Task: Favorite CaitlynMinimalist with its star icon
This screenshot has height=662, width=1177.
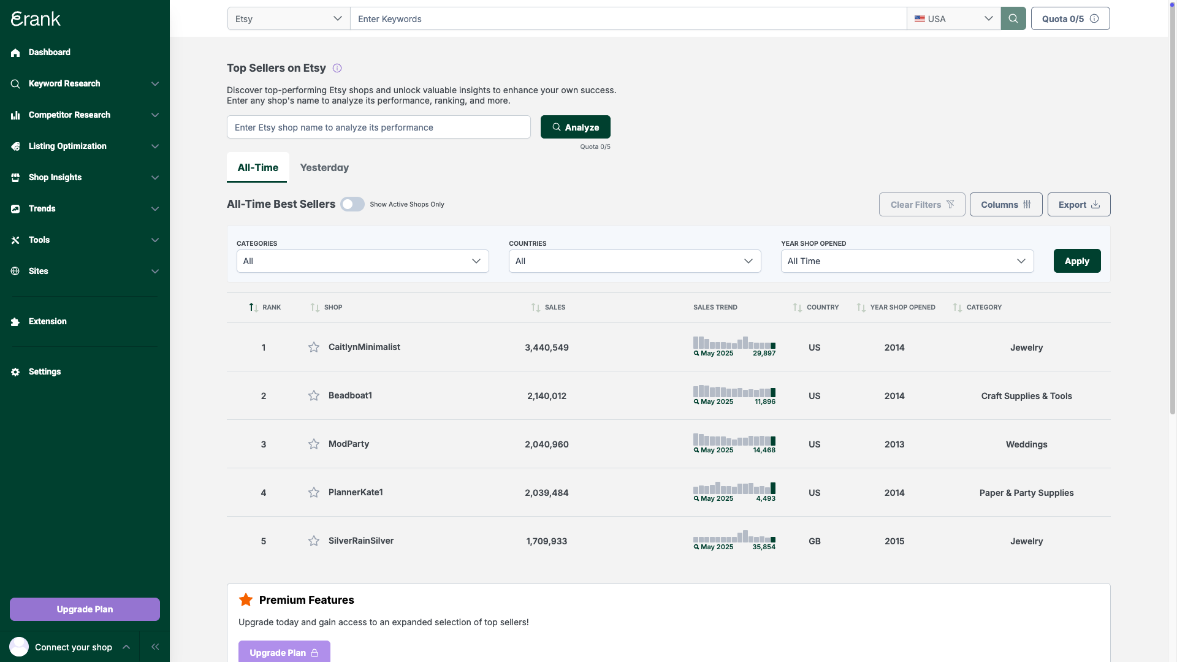Action: [314, 348]
